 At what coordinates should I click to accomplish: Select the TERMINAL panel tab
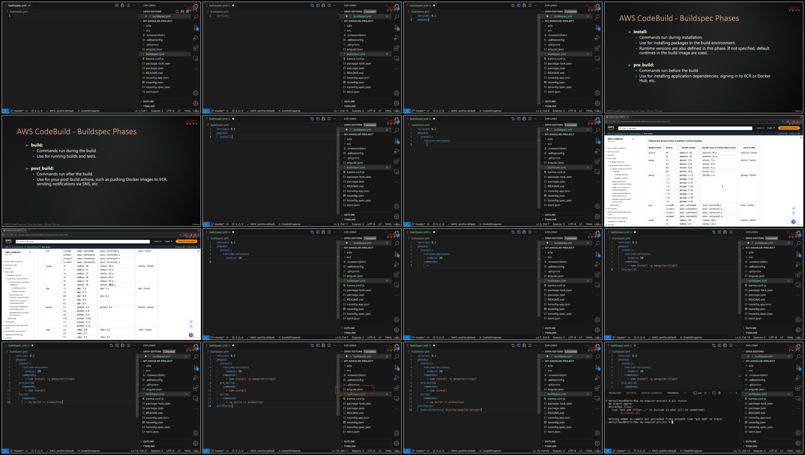(x=673, y=393)
